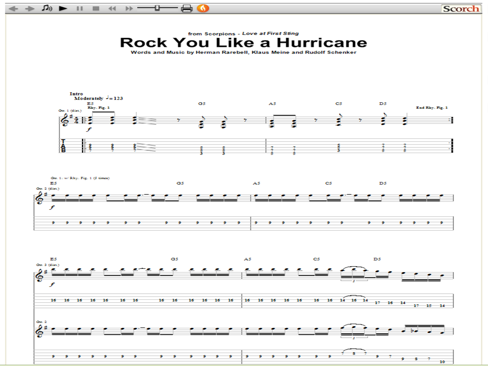The height and width of the screenshot is (366, 488).
Task: Rewind the score with the double-left arrows
Action: [113, 8]
